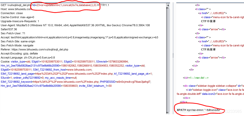Click the 53kf_72218692_keyword cookie
The height and width of the screenshot is (116, 244).
[x=50, y=82]
